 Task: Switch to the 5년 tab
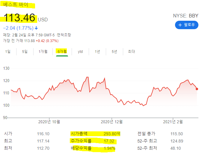click(x=114, y=51)
